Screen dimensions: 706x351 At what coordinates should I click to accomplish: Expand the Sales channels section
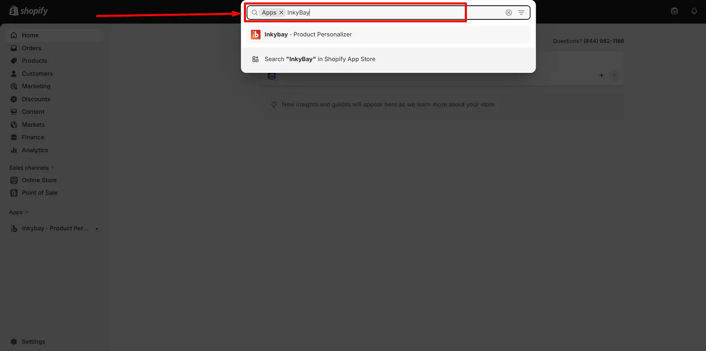pyautogui.click(x=32, y=168)
